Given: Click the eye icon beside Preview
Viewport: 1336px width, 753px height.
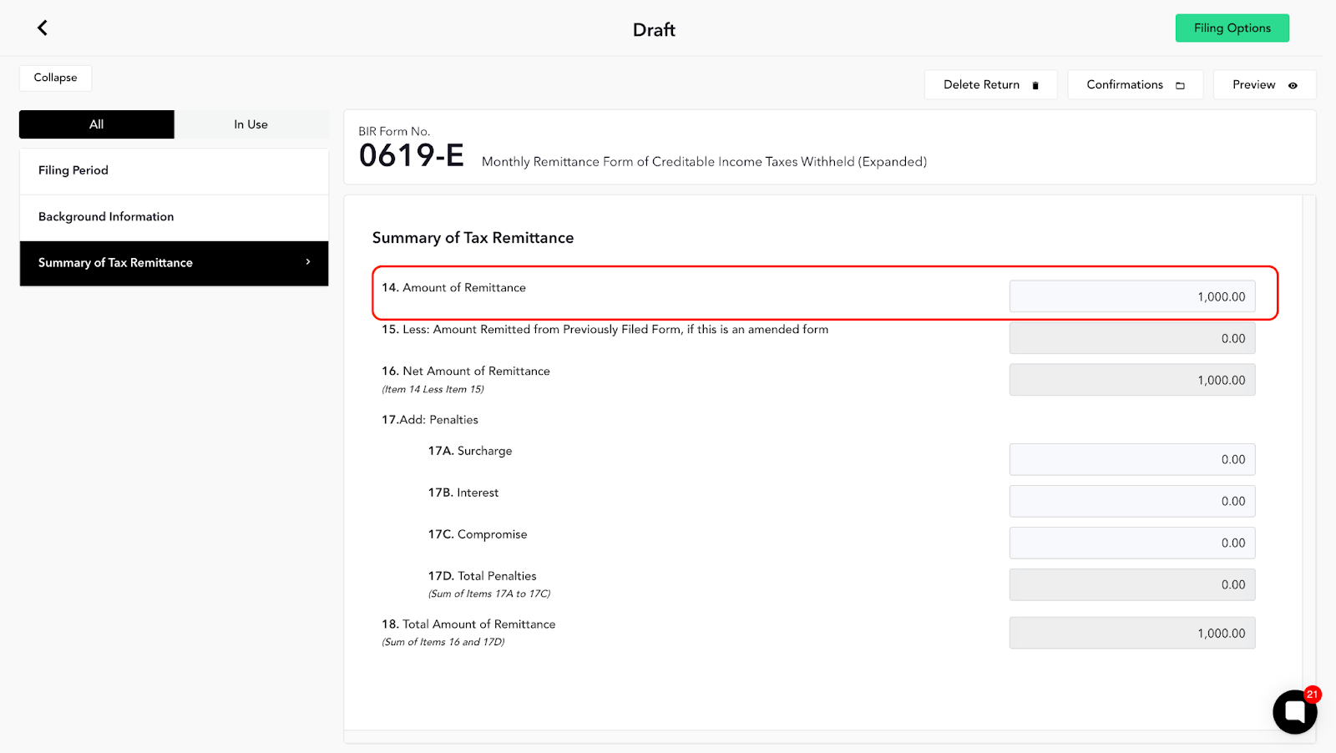Looking at the screenshot, I should click(x=1293, y=85).
